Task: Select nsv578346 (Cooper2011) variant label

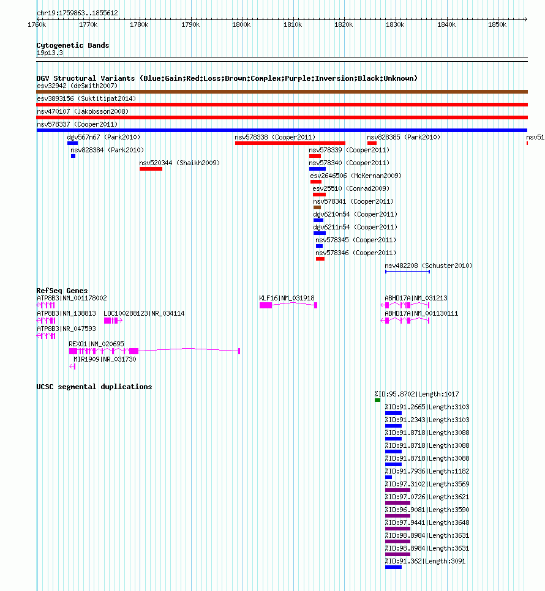Action: pyautogui.click(x=356, y=253)
